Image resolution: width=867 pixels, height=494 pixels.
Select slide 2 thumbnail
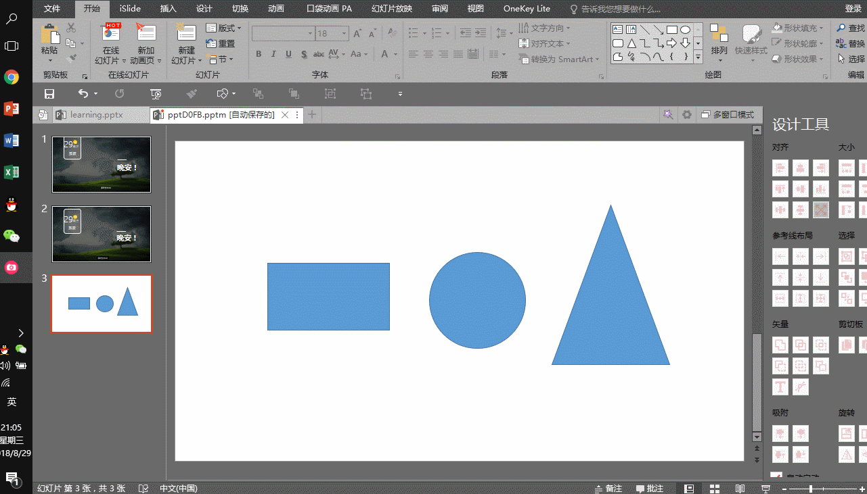(102, 234)
